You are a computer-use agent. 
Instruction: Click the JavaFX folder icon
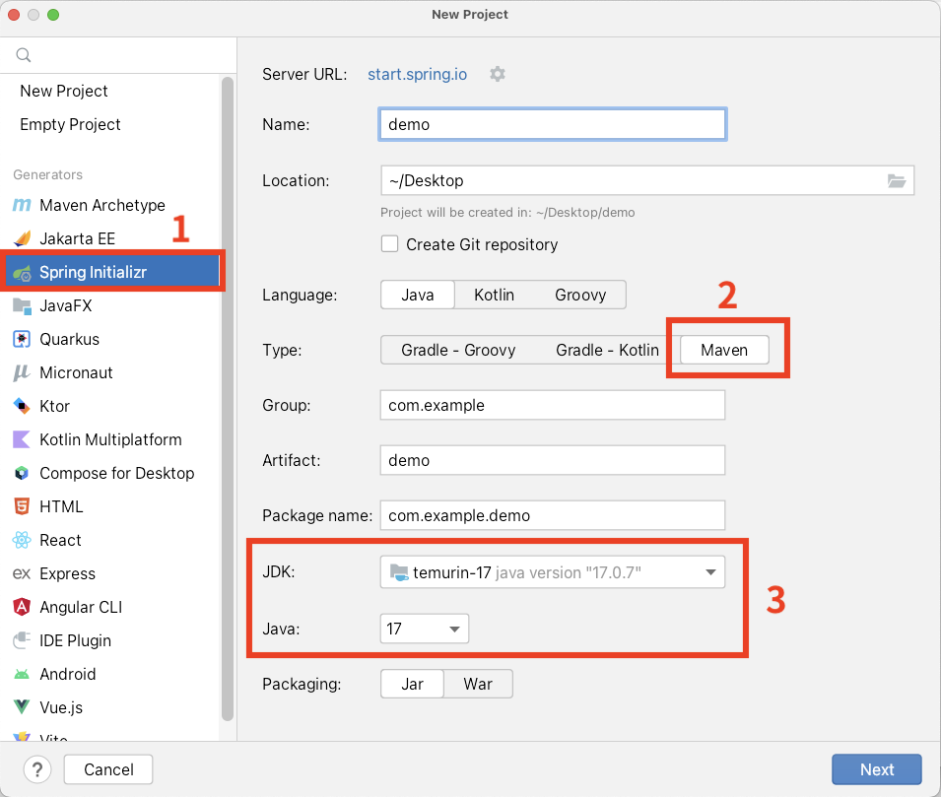pyautogui.click(x=22, y=306)
